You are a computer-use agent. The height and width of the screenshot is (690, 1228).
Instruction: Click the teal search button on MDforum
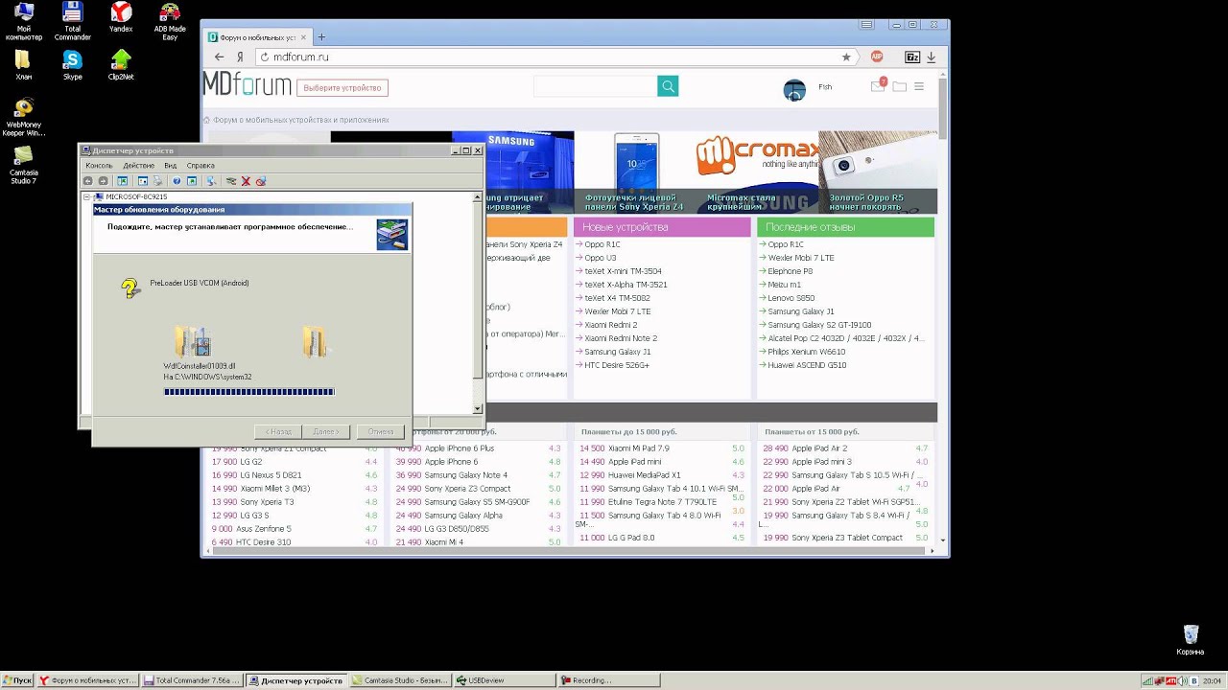click(x=668, y=86)
